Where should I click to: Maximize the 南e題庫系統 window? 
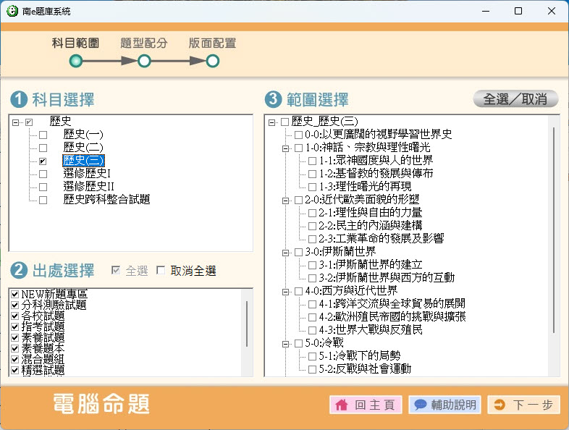[x=518, y=11]
